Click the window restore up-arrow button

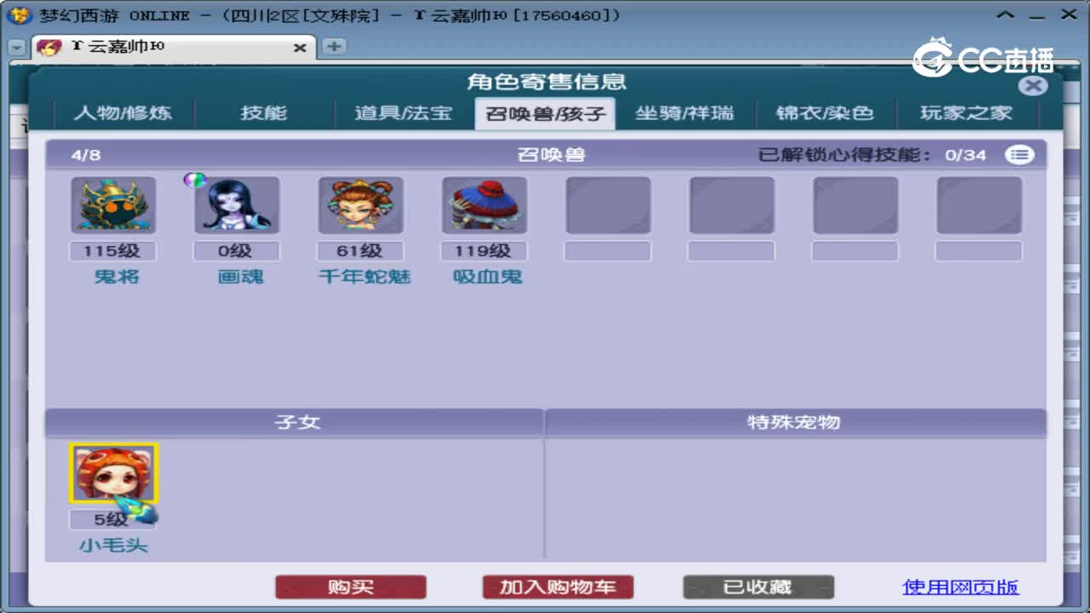(1007, 14)
